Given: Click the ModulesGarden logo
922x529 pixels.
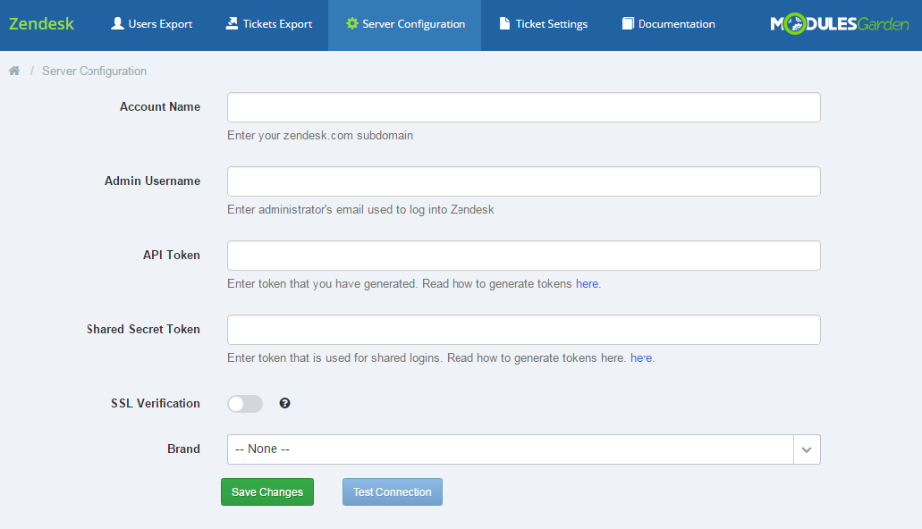Looking at the screenshot, I should tap(839, 23).
